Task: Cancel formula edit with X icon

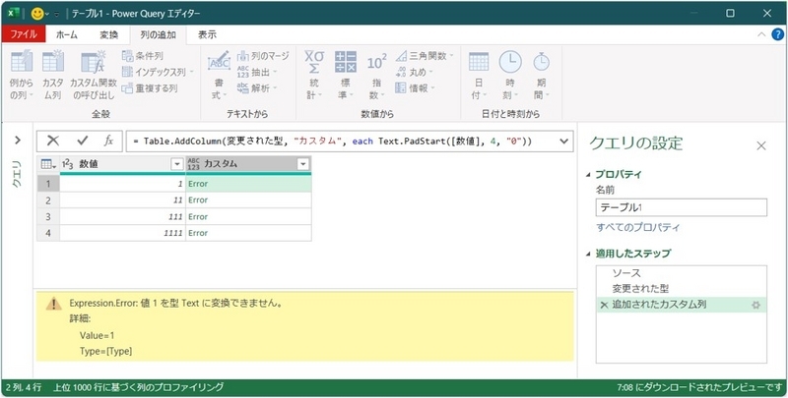Action: pos(53,142)
